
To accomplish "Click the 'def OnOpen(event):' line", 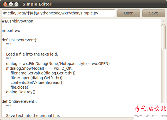I will (x=19, y=40).
